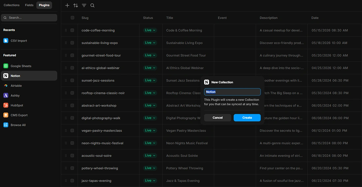Switch to the Collections tab
Viewport: 362px width, 187px height.
(12, 5)
